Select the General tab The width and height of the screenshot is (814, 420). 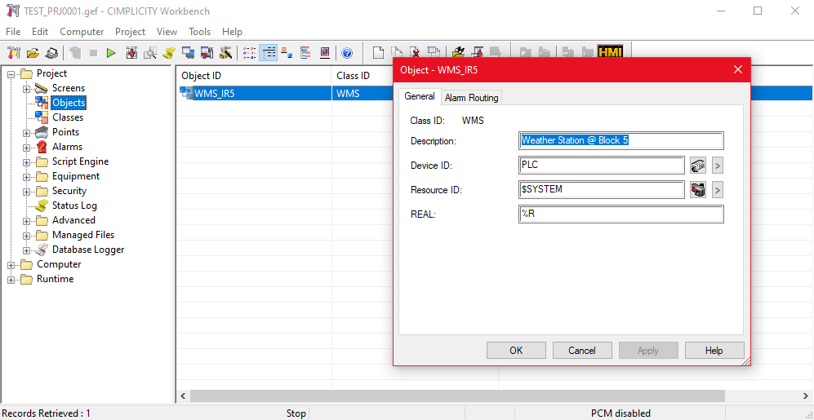coord(420,96)
